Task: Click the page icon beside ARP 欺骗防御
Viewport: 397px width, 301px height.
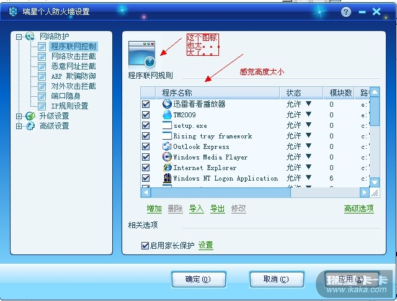Action: coord(42,76)
